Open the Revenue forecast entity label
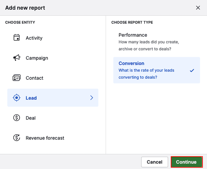 point(45,138)
